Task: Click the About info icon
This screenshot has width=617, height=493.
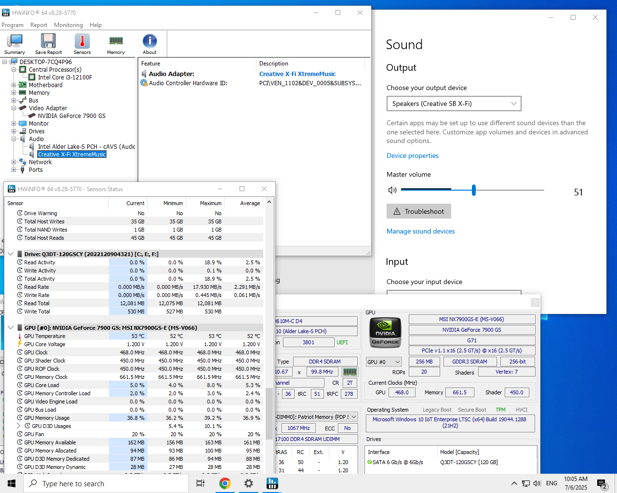Action: point(149,44)
